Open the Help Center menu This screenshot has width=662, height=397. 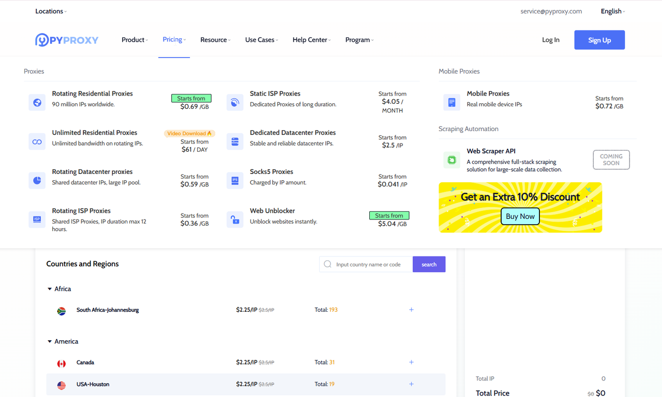coord(311,40)
